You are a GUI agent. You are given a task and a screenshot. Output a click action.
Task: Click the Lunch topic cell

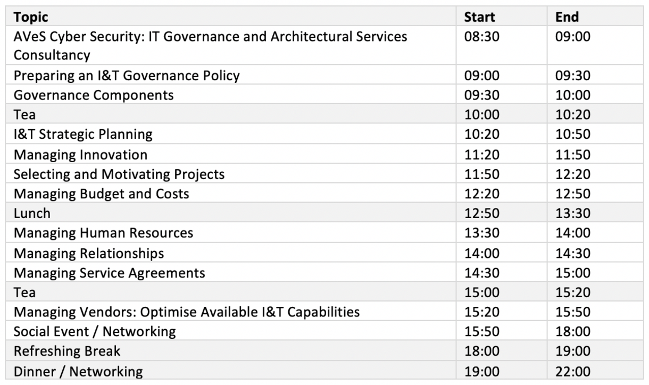pyautogui.click(x=32, y=213)
